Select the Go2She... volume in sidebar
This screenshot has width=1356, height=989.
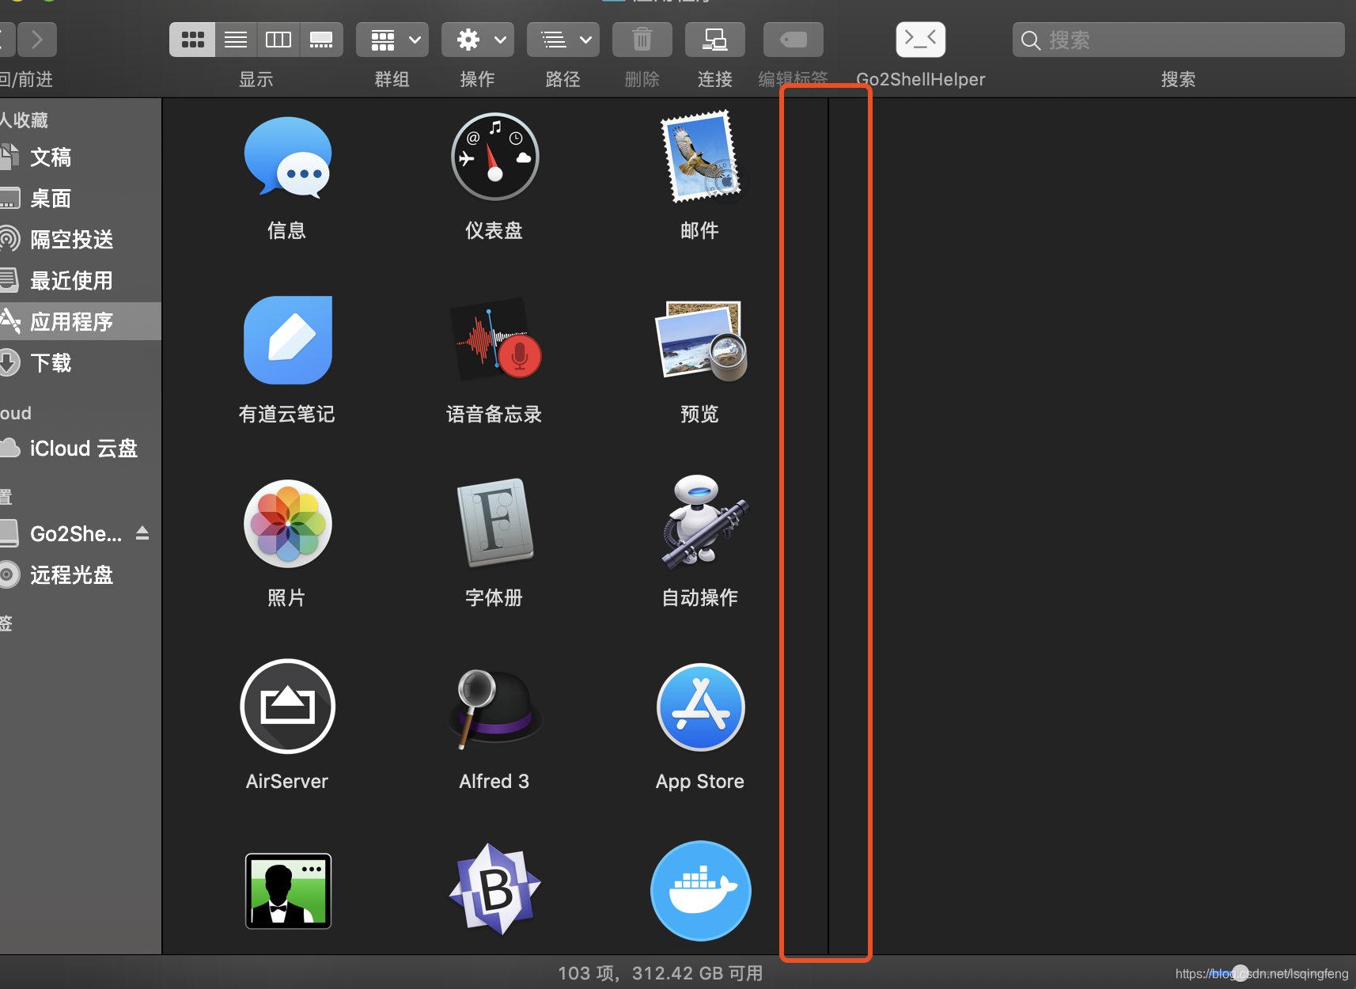[76, 534]
